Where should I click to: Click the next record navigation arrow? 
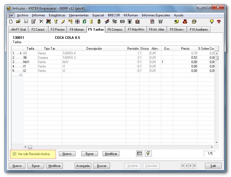pos(191,166)
